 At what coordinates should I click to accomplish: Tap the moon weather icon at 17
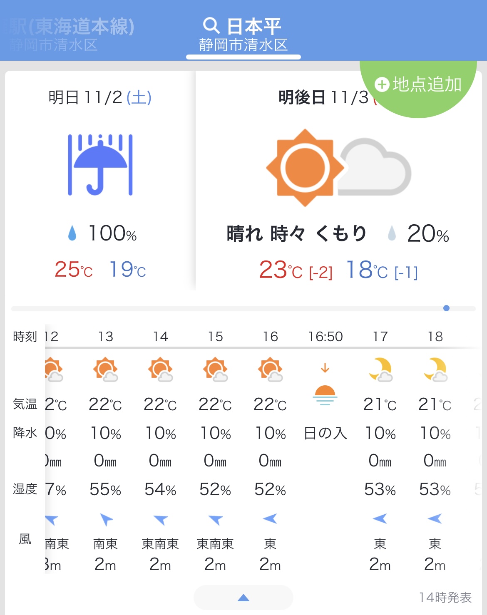click(380, 370)
